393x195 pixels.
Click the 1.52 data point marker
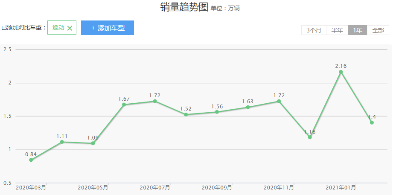pos(186,114)
